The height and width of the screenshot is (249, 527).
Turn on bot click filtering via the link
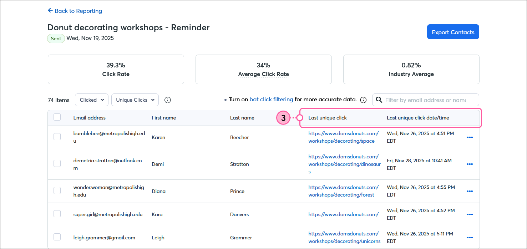coord(271,100)
